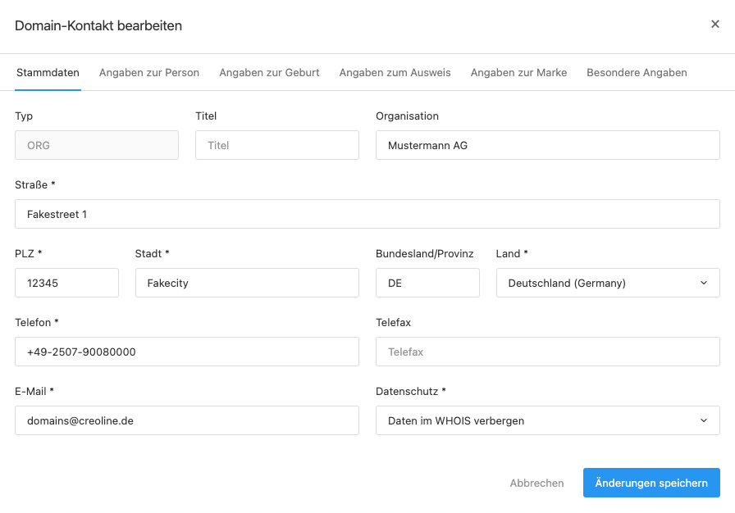
Task: Click the Straße field containing Fakestreet 1
Action: coord(367,214)
